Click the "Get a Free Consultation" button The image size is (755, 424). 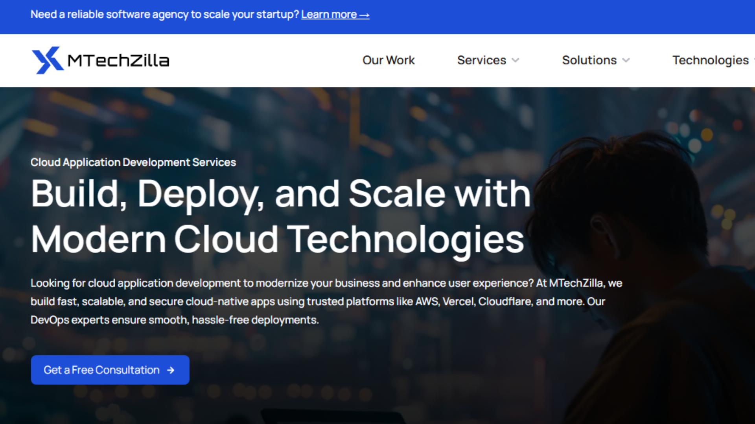(x=109, y=369)
